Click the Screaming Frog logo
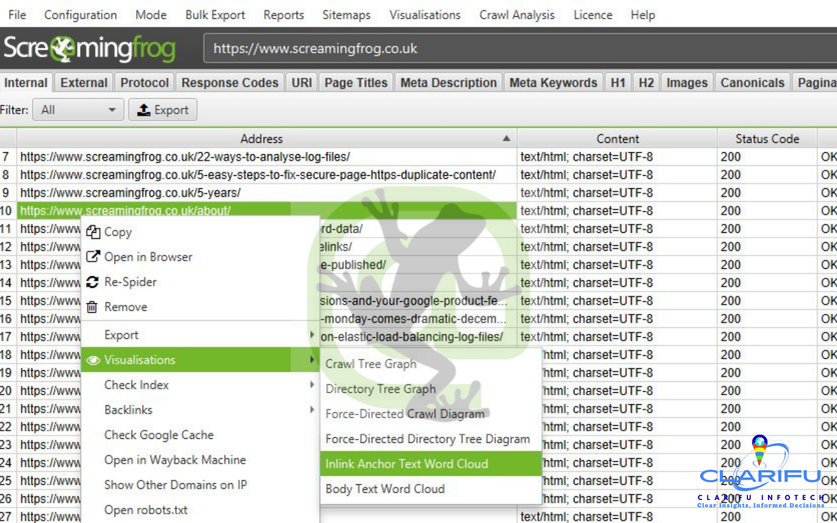The image size is (837, 523). (89, 48)
